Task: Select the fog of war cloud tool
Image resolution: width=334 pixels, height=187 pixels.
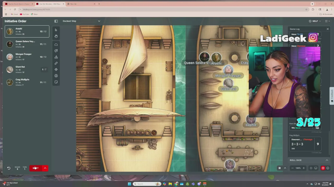Action: [56, 44]
